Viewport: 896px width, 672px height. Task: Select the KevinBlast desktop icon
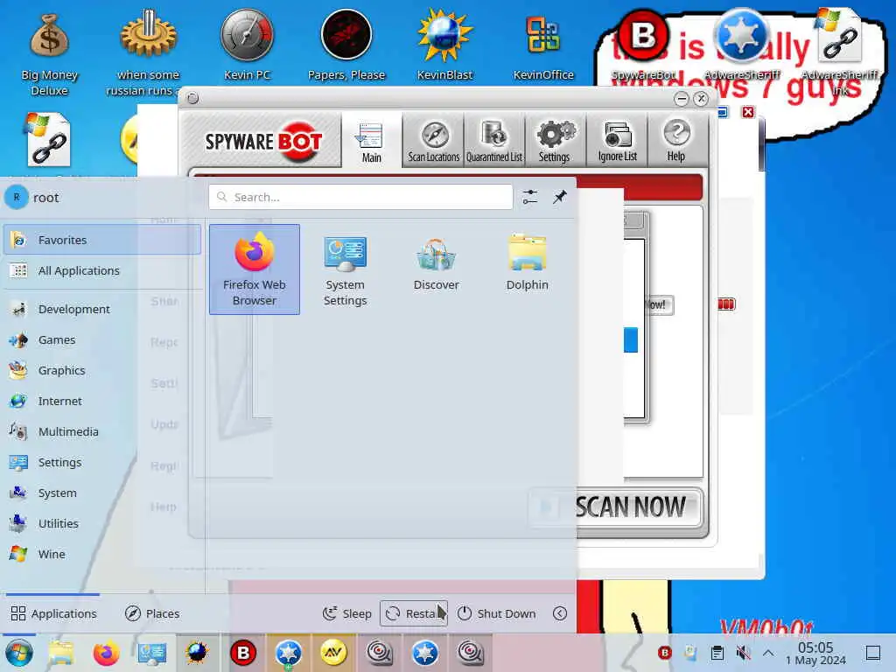click(445, 45)
